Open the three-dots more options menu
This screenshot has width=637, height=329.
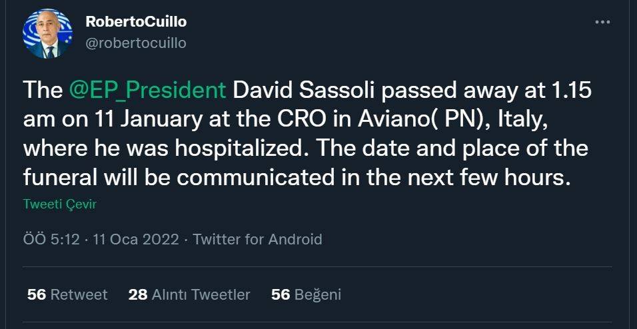coord(602,22)
